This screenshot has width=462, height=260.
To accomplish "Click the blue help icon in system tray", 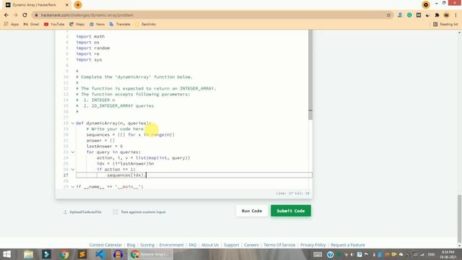I will click(330, 254).
